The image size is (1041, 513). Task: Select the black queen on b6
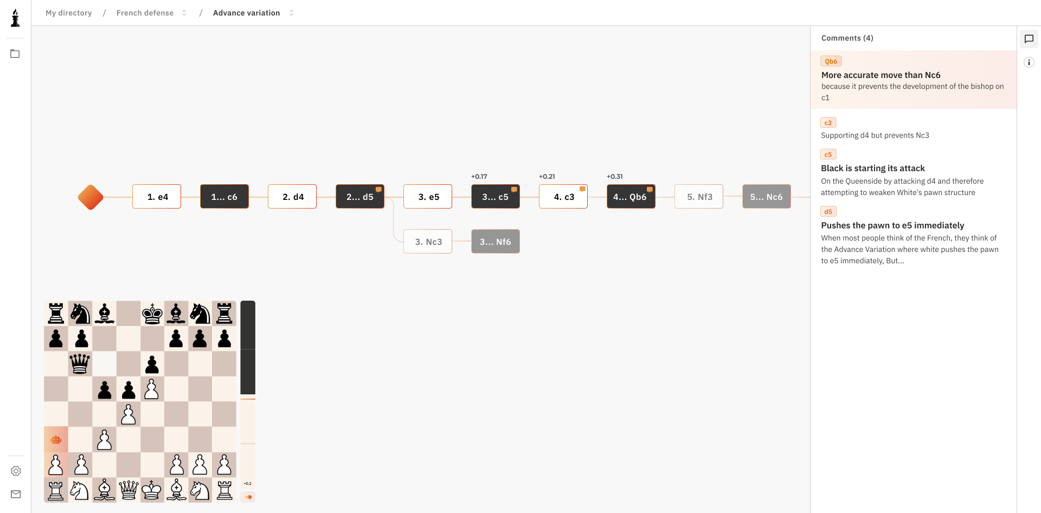click(x=80, y=363)
